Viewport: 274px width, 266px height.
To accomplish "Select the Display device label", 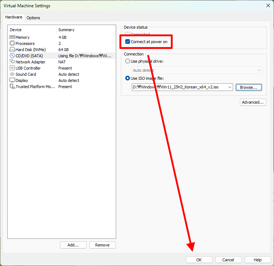I will click(22, 80).
